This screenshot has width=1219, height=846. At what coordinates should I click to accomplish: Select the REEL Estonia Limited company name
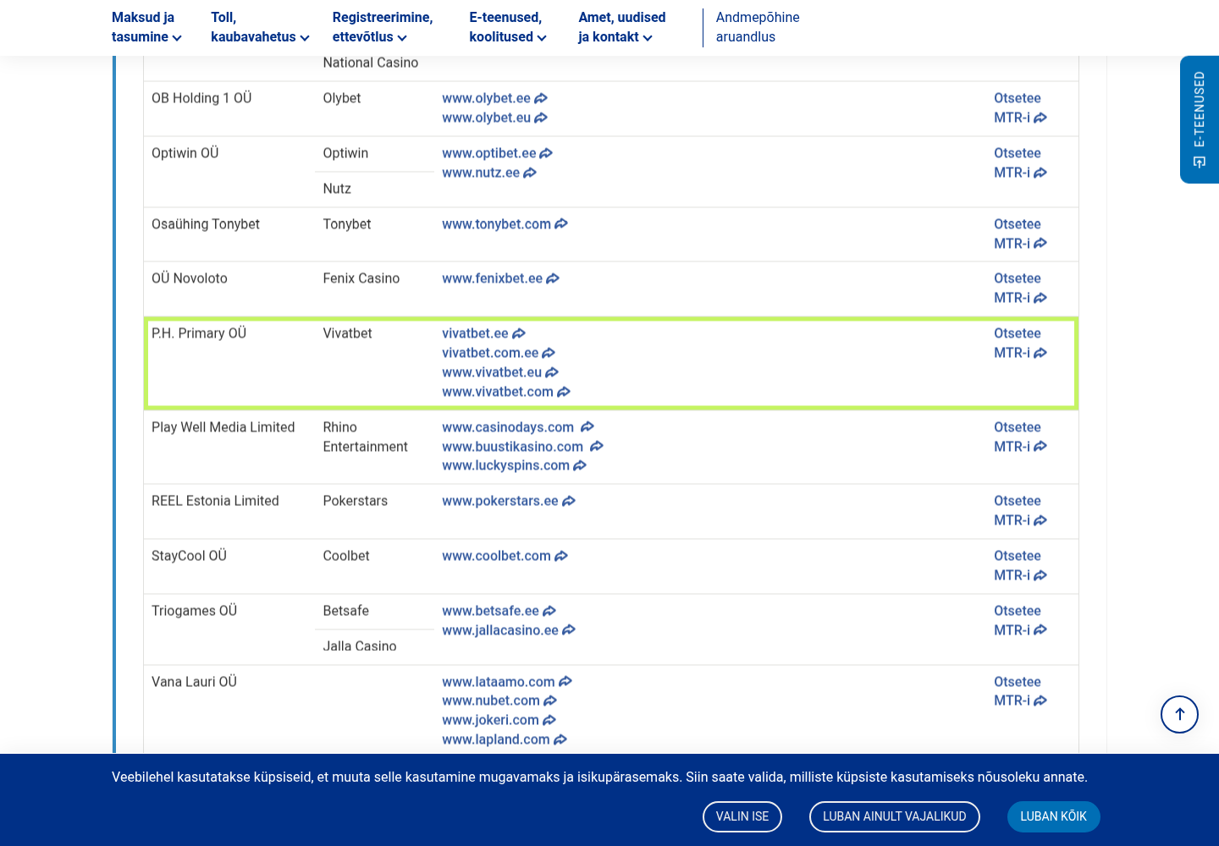(215, 501)
